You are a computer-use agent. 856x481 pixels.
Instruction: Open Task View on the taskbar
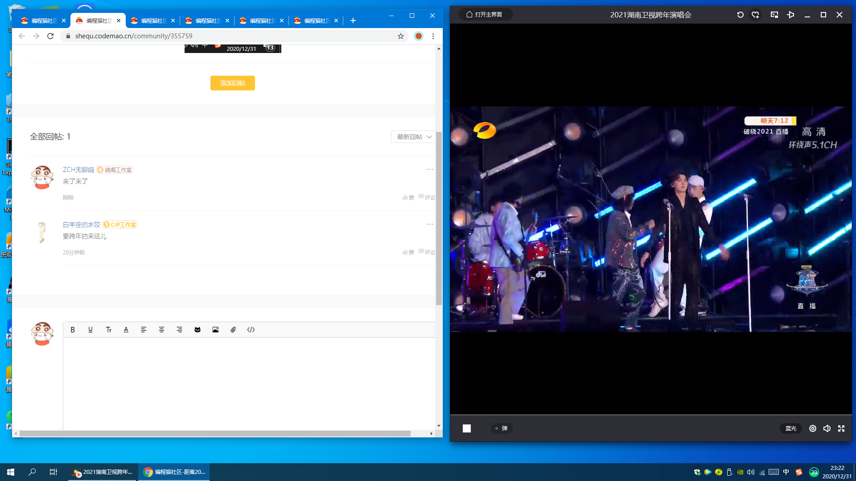[53, 472]
